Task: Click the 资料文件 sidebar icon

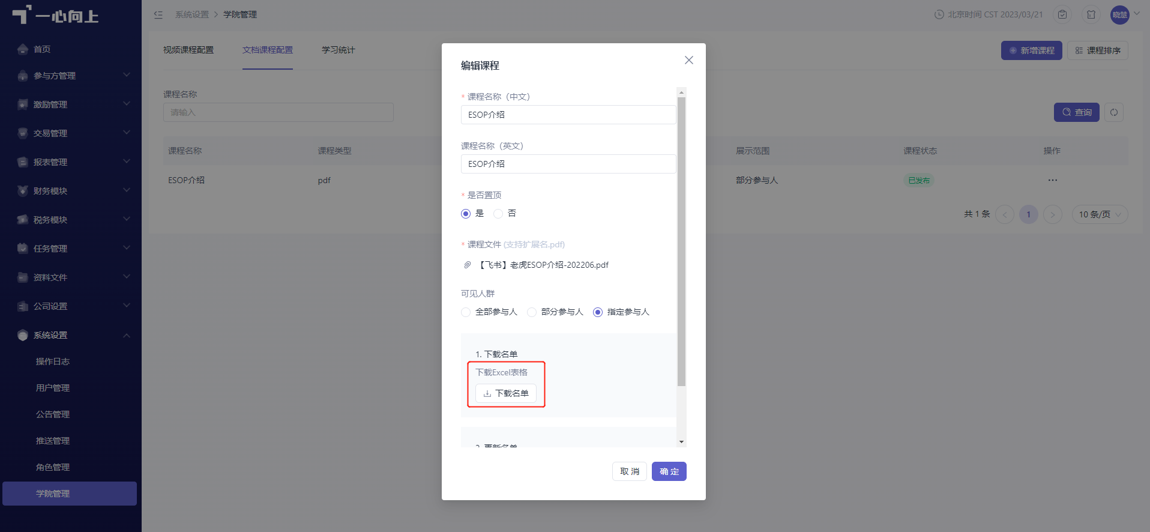Action: [23, 277]
